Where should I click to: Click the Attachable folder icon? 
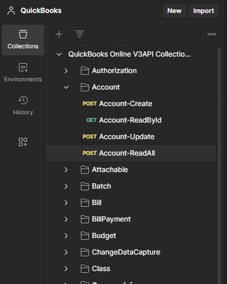coord(85,170)
